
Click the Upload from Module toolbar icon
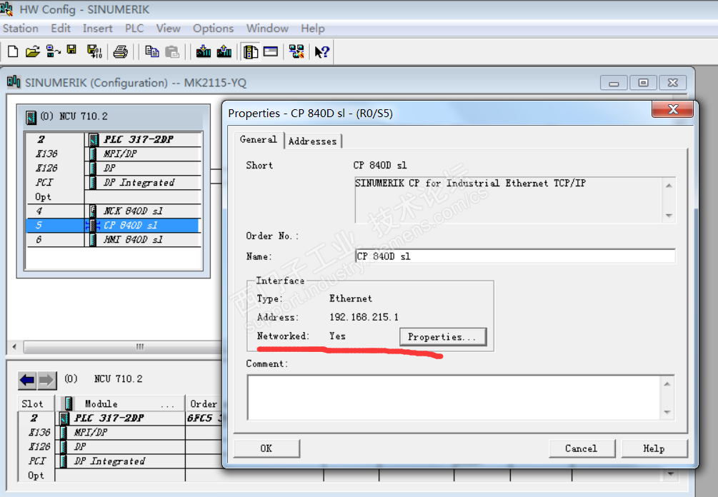pyautogui.click(x=224, y=51)
